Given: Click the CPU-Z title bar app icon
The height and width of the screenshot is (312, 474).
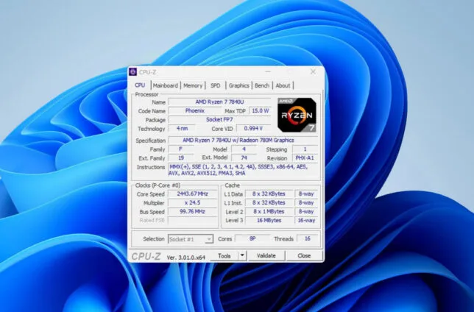Looking at the screenshot, I should (x=132, y=71).
